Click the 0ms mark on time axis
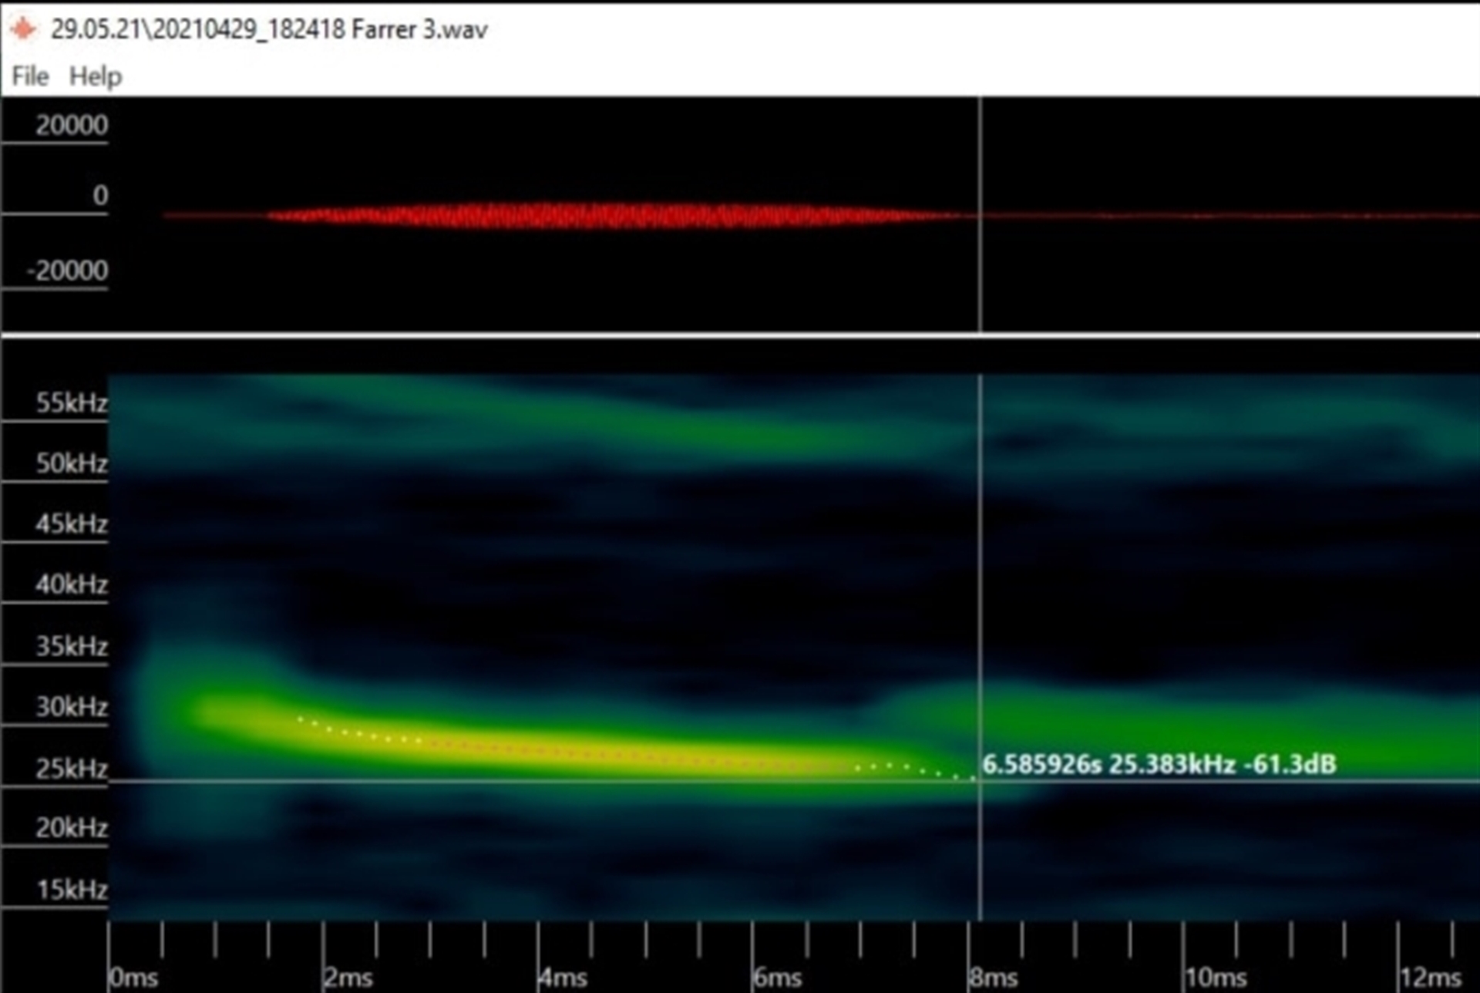Screen dimensions: 1480x993 (133, 978)
